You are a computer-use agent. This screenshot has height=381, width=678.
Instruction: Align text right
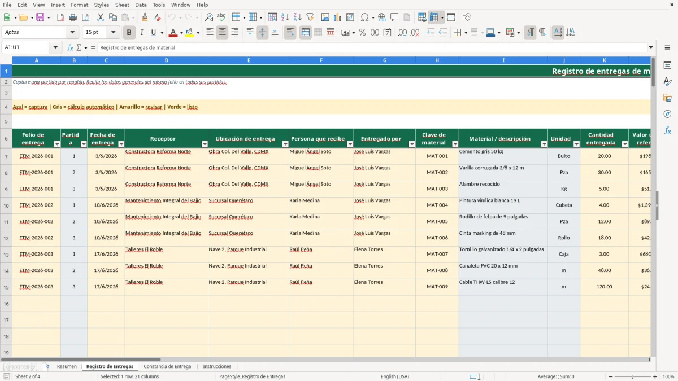click(234, 33)
